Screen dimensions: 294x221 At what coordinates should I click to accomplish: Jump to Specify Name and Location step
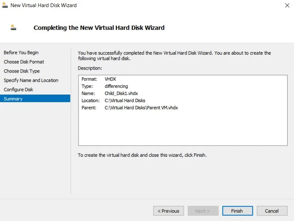(31, 80)
